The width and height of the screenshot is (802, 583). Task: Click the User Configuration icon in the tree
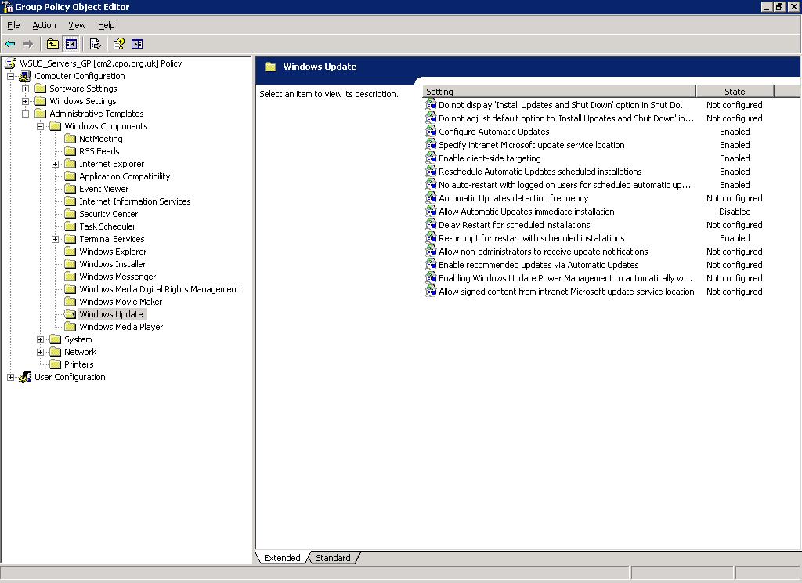pyautogui.click(x=25, y=377)
